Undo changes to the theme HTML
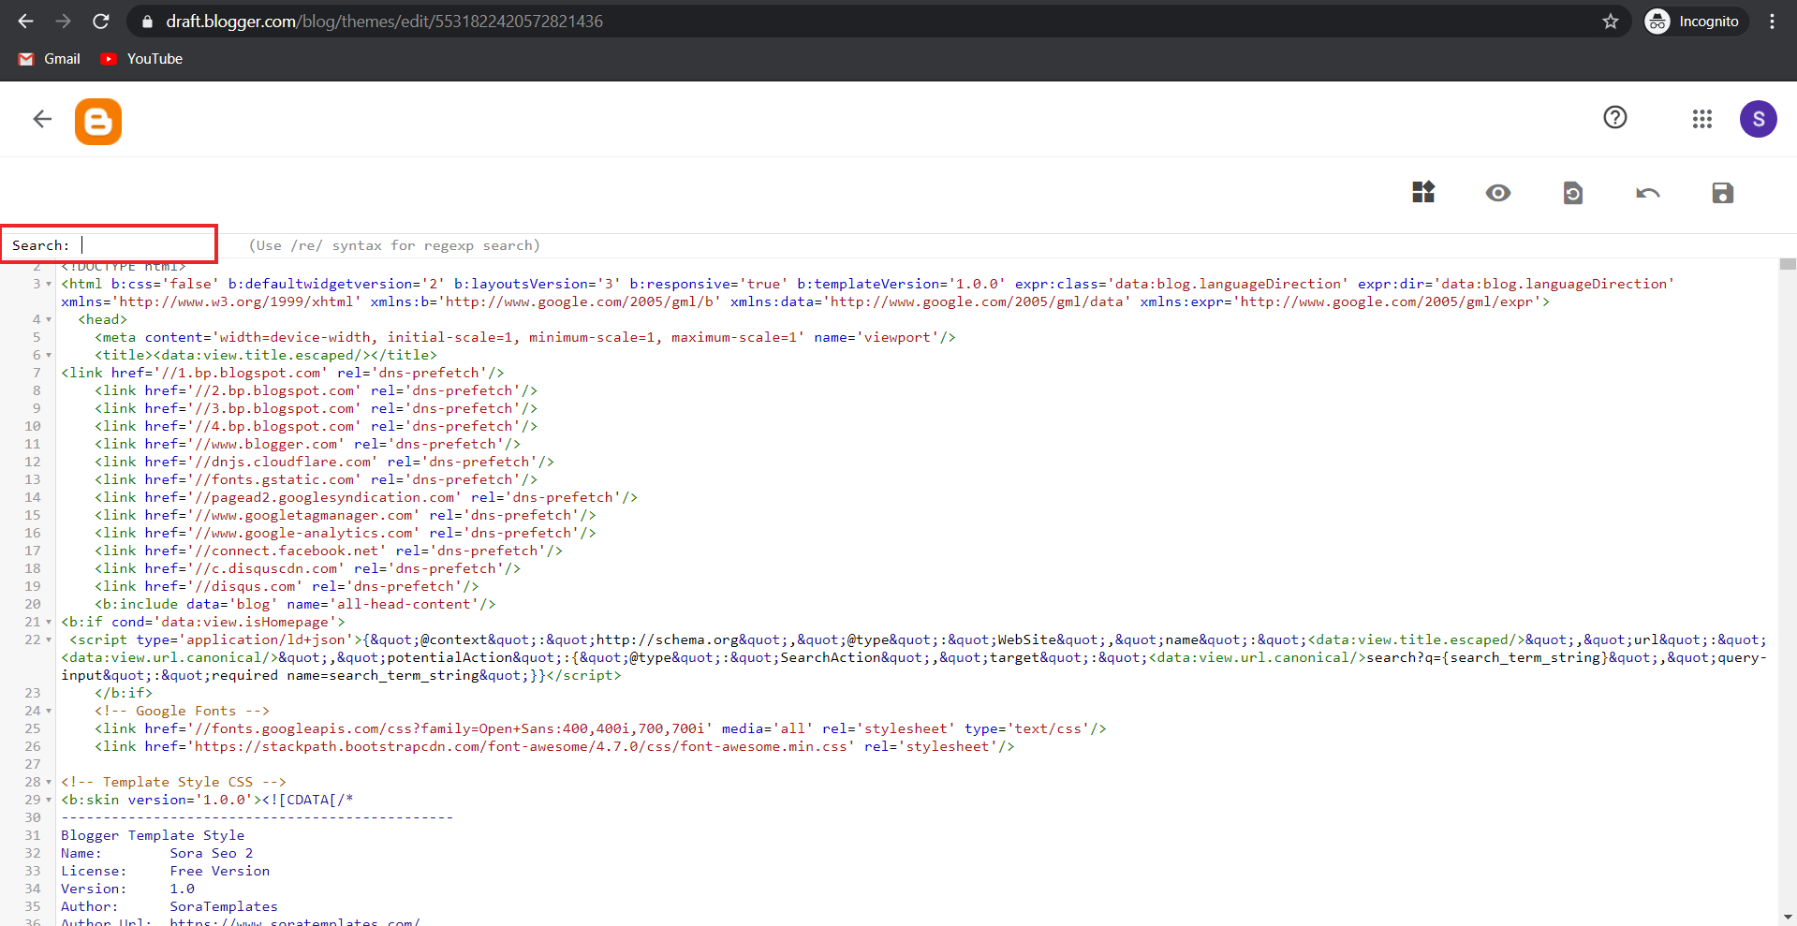 tap(1648, 193)
